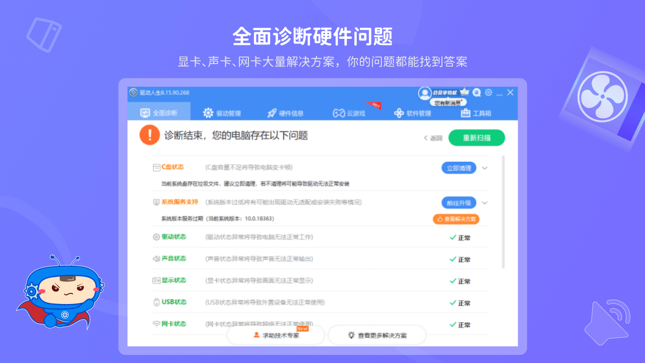
Task: Expand the C盘状态 chevron arrow
Action: 485,168
